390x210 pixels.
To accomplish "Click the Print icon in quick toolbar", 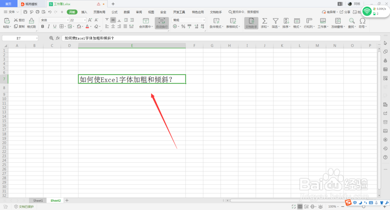I will point(37,12).
